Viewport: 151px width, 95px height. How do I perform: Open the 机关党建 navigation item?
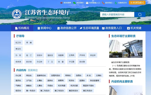pyautogui.click(x=134, y=28)
